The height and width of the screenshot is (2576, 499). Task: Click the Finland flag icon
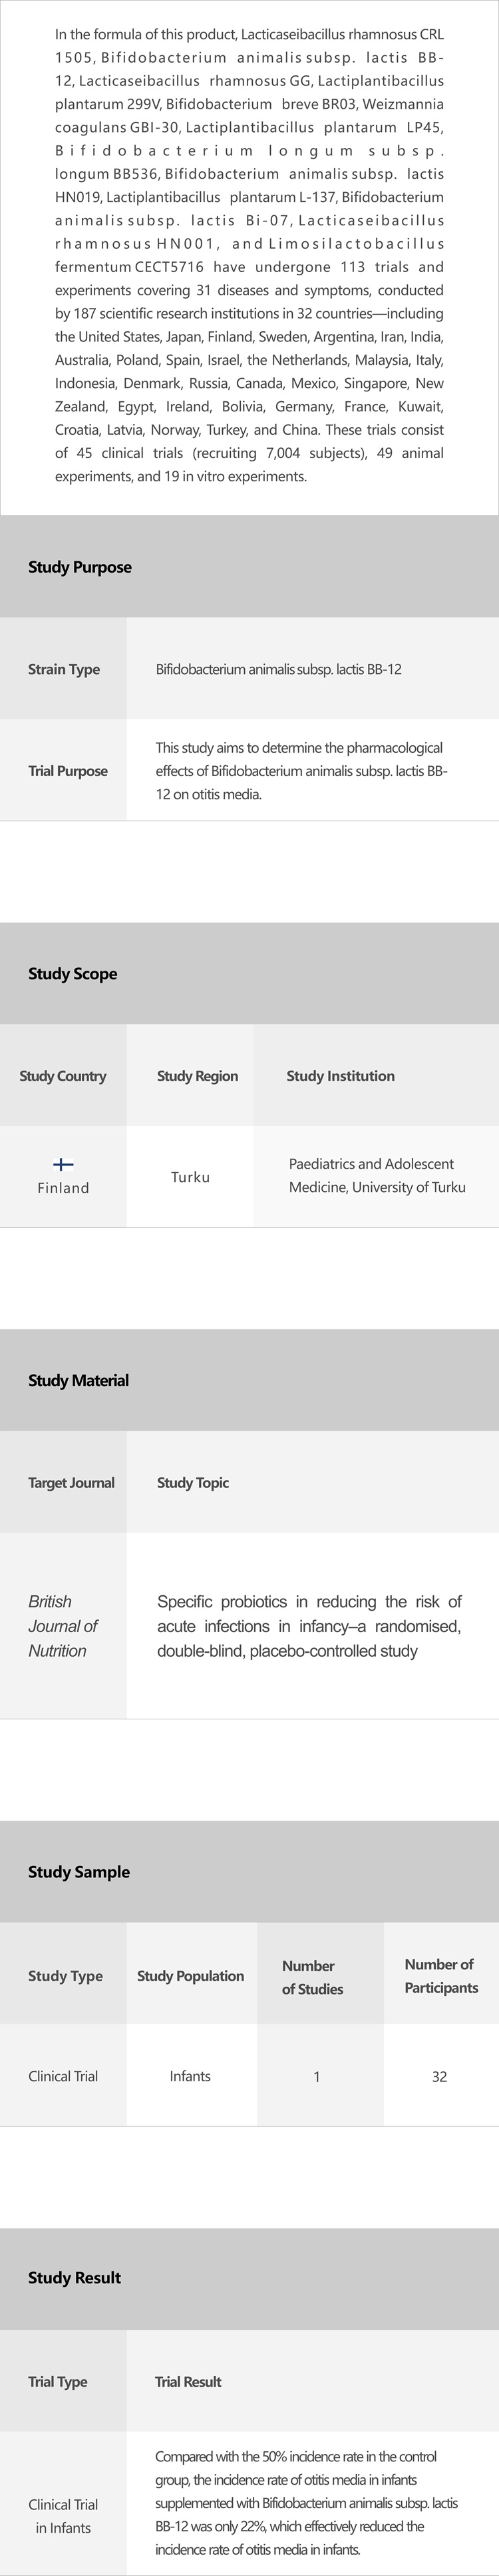63,1164
